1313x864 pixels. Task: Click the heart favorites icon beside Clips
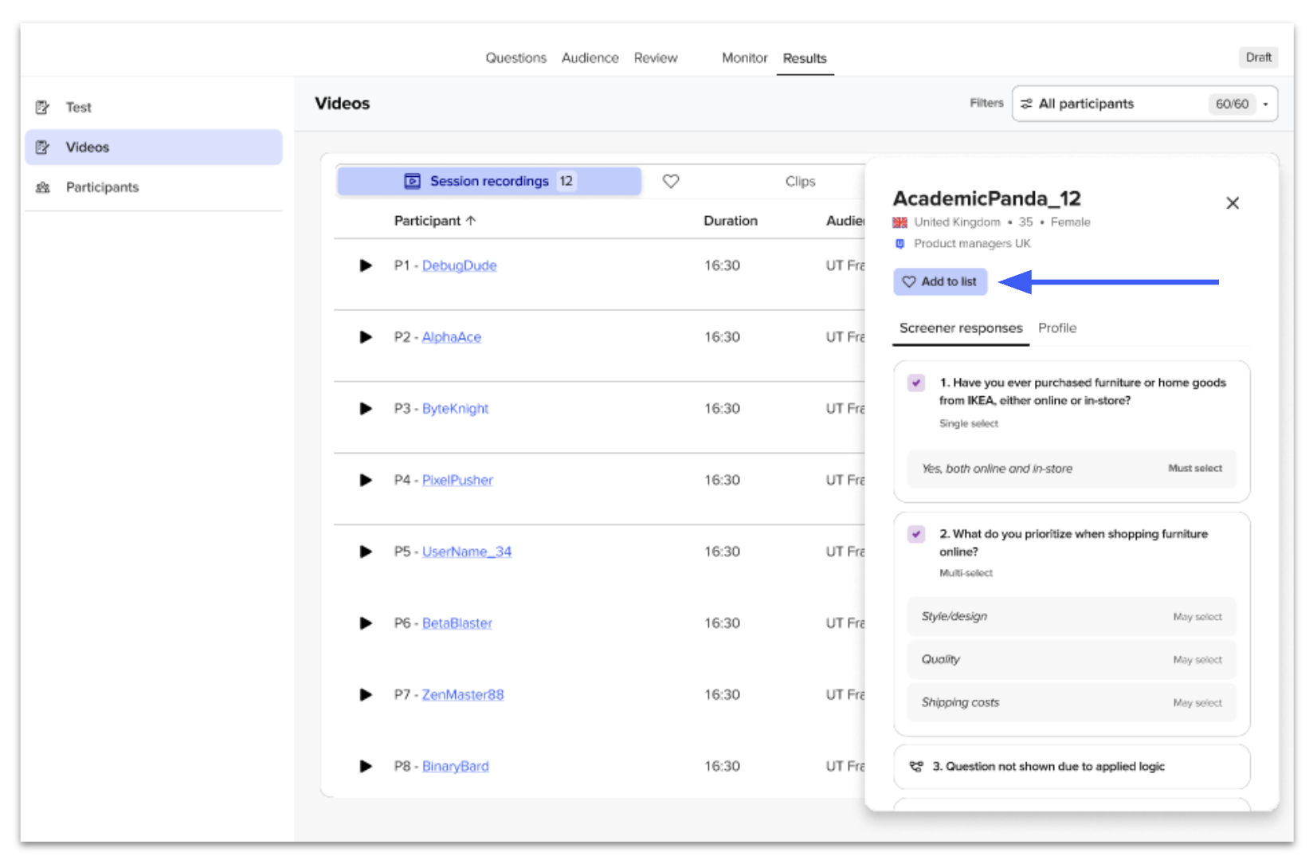click(x=671, y=181)
